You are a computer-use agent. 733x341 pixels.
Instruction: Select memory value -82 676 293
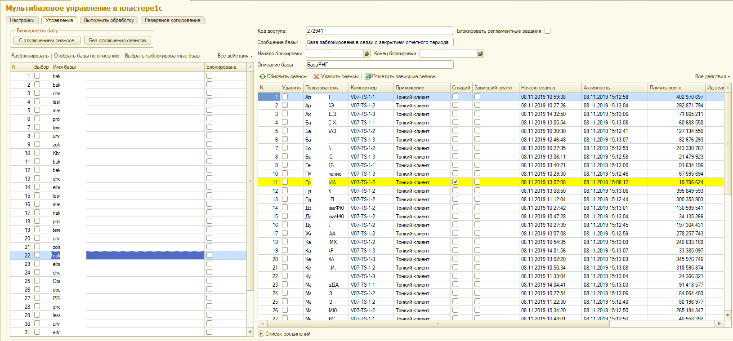676,139
